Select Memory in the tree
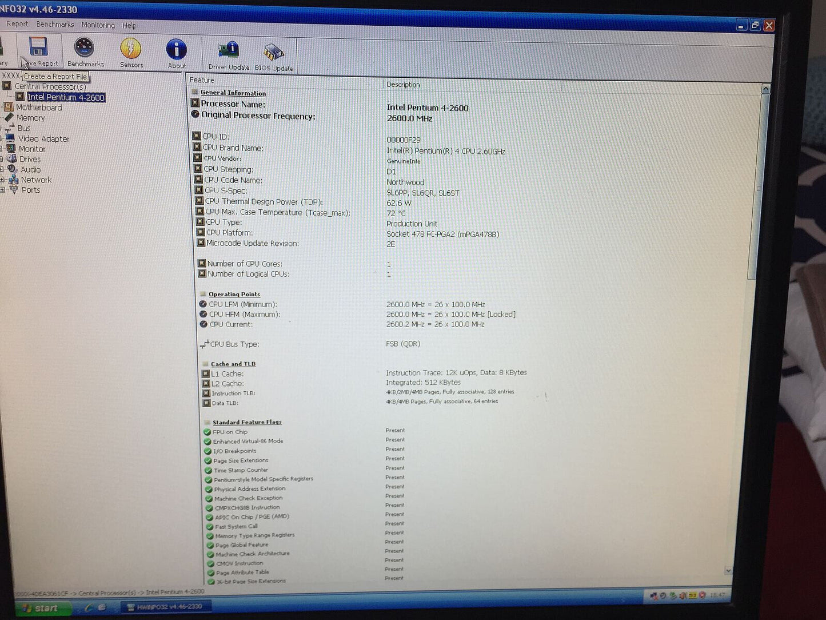Viewport: 826px width, 620px height. 31,118
